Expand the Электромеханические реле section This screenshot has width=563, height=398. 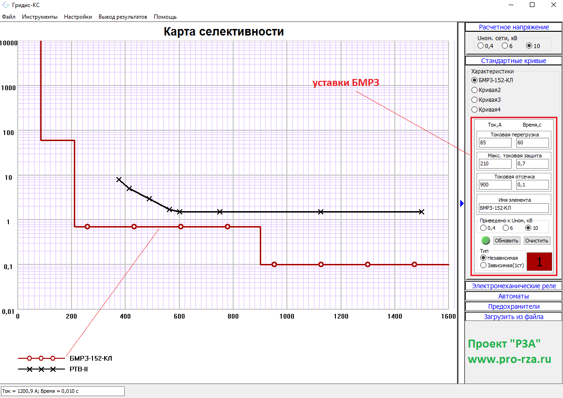[513, 286]
